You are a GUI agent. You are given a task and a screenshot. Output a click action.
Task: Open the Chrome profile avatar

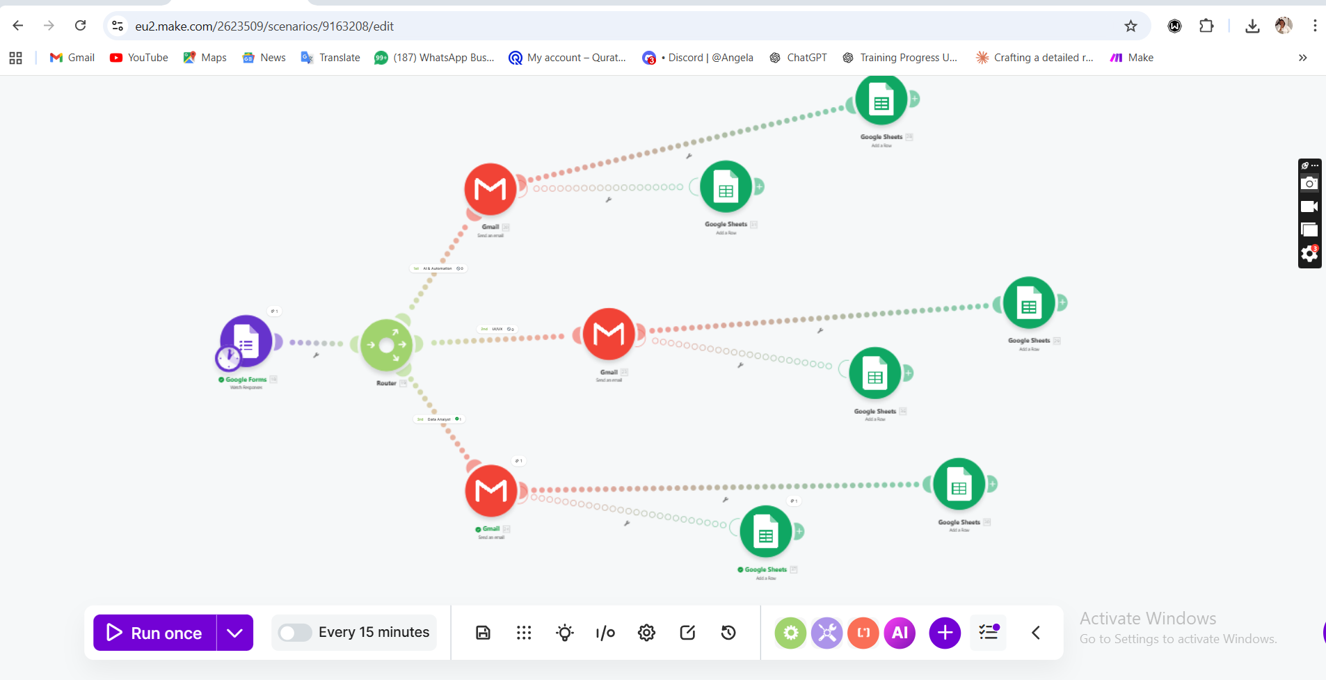(x=1284, y=26)
